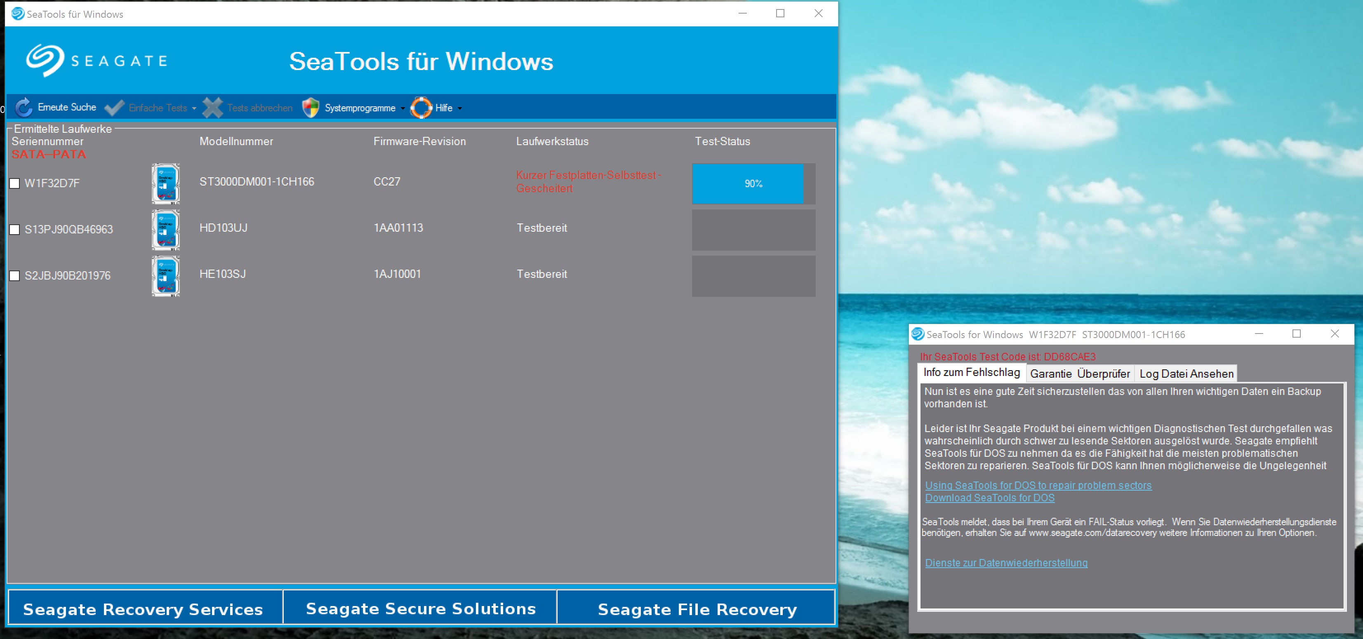Click the drive icon for HE103SJ
The width and height of the screenshot is (1363, 639).
click(166, 276)
